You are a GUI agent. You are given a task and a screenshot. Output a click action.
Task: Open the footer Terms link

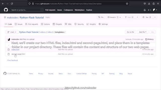(x=31, y=73)
